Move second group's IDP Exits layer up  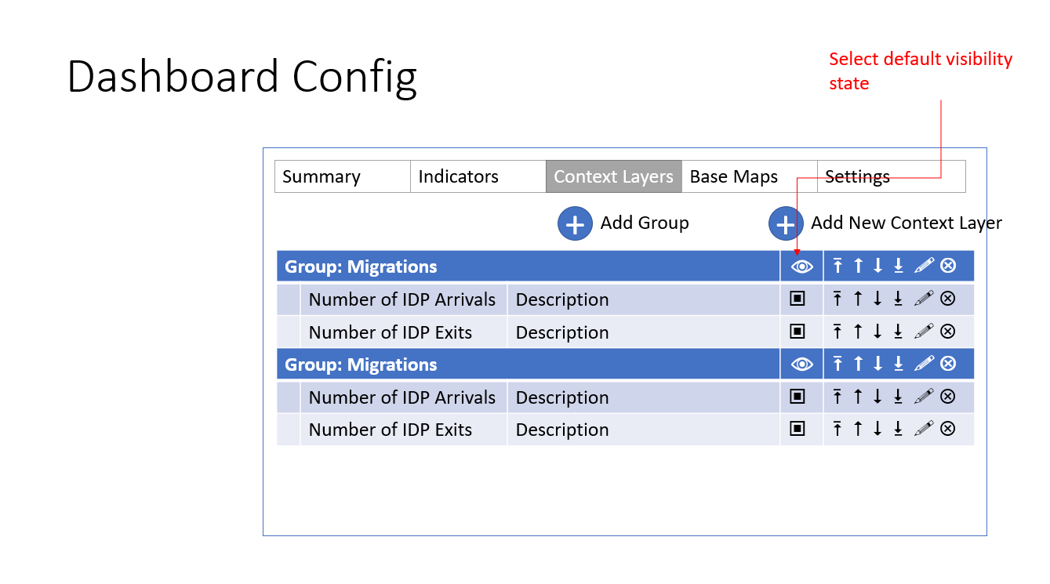(x=858, y=429)
